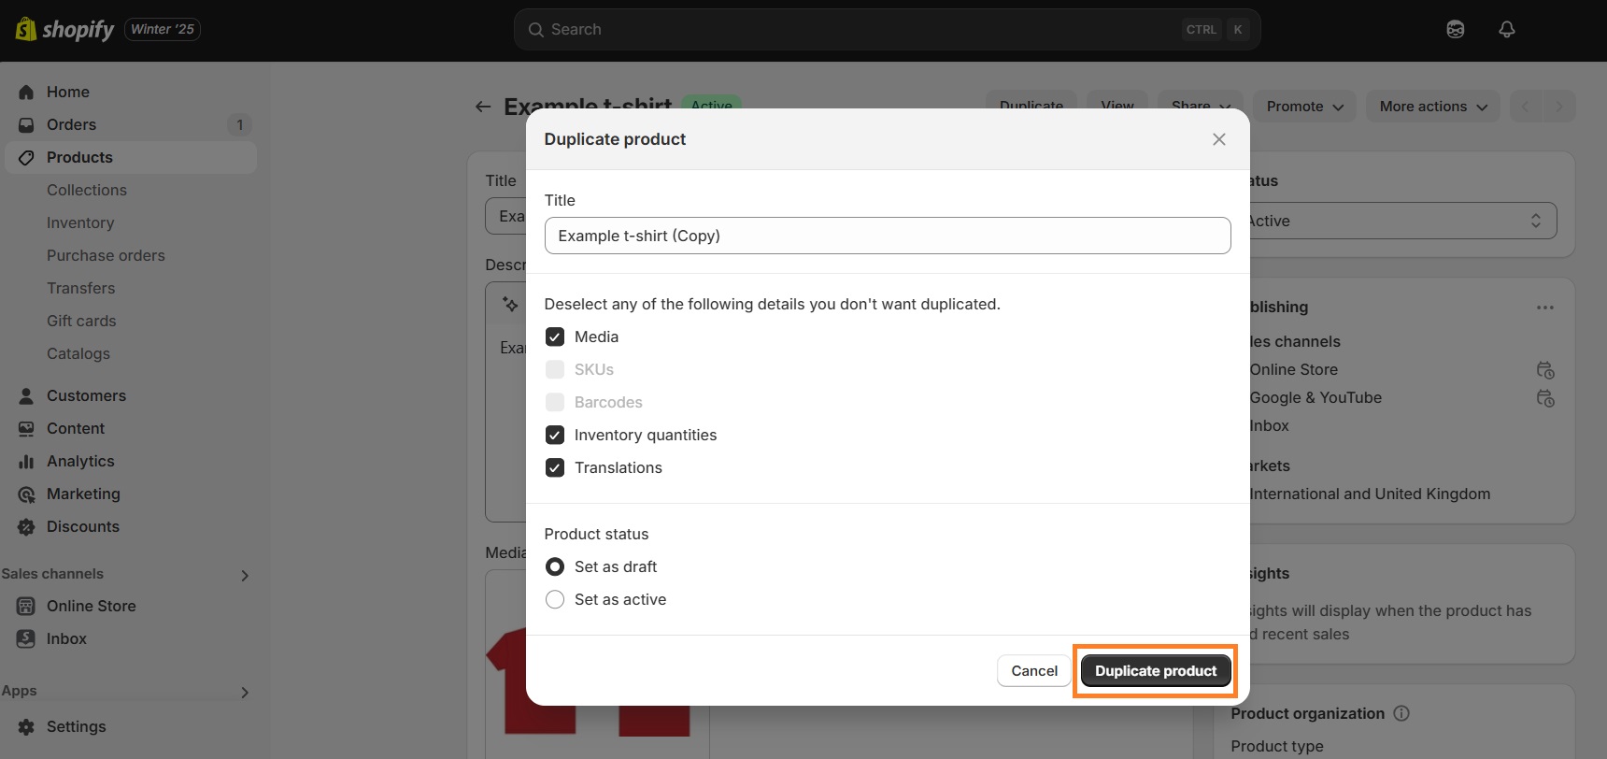Expand Apps chevron
The height and width of the screenshot is (759, 1607).
(245, 693)
